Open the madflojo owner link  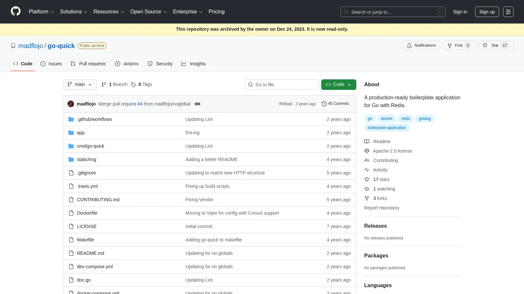coord(31,46)
